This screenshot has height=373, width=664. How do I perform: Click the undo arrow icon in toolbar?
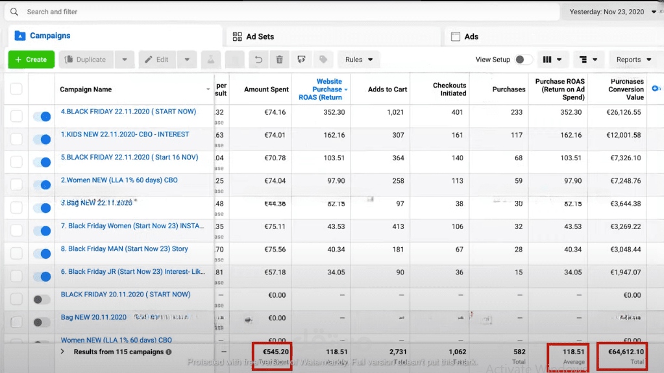tap(258, 60)
